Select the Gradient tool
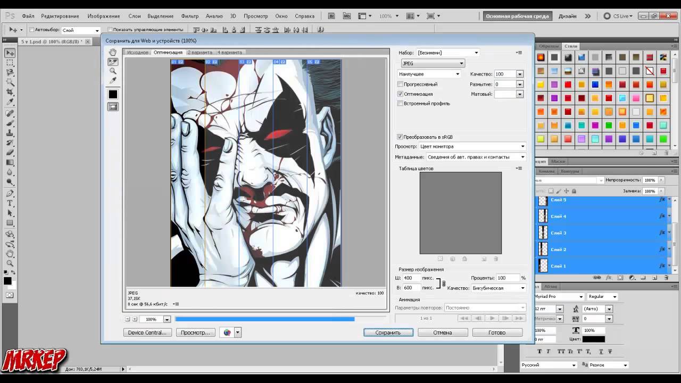The width and height of the screenshot is (681, 383). point(10,163)
